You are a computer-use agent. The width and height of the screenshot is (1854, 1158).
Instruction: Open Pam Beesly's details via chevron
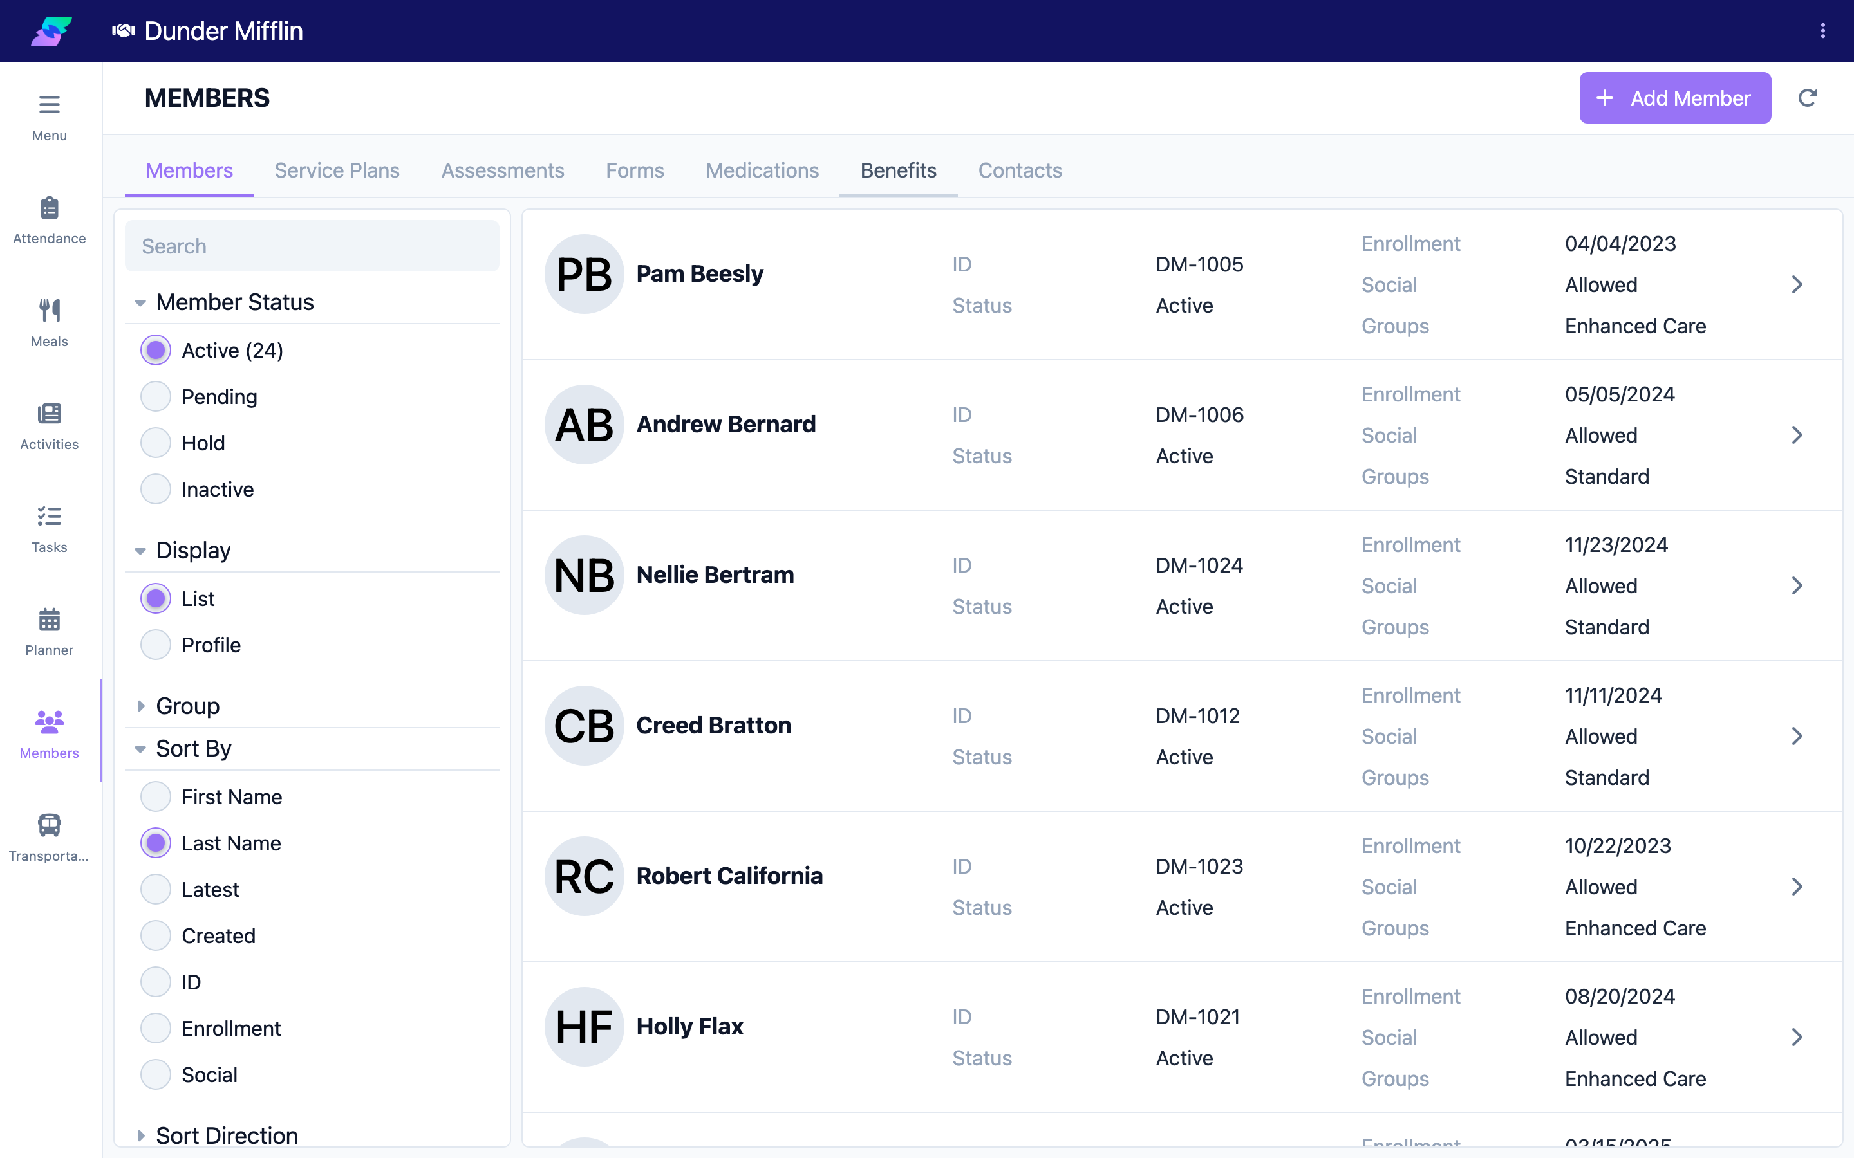coord(1797,284)
